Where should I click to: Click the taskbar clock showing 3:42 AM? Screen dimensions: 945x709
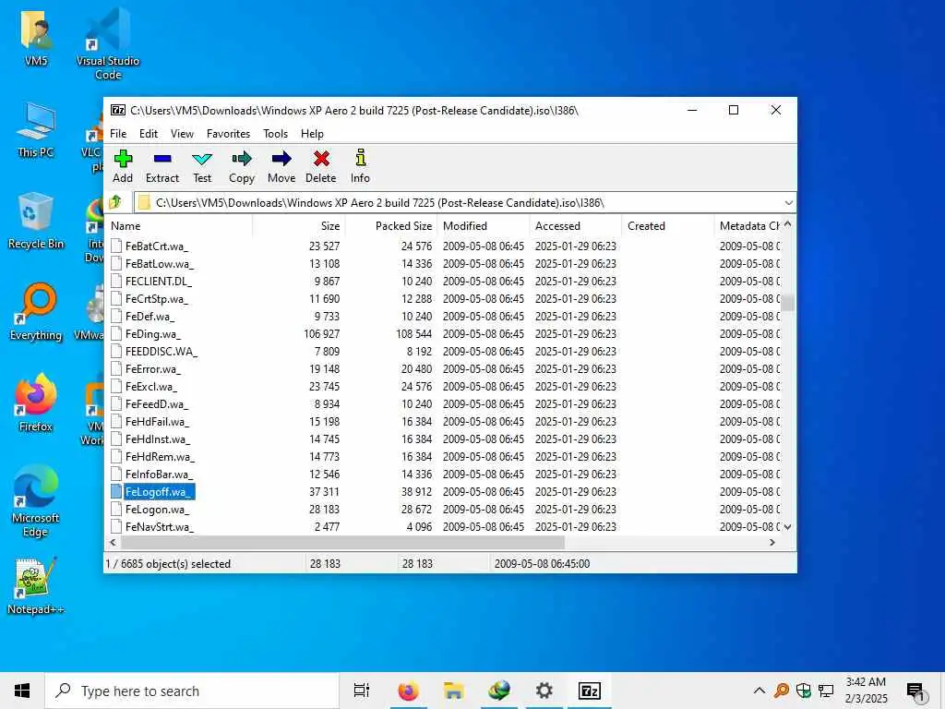[866, 691]
